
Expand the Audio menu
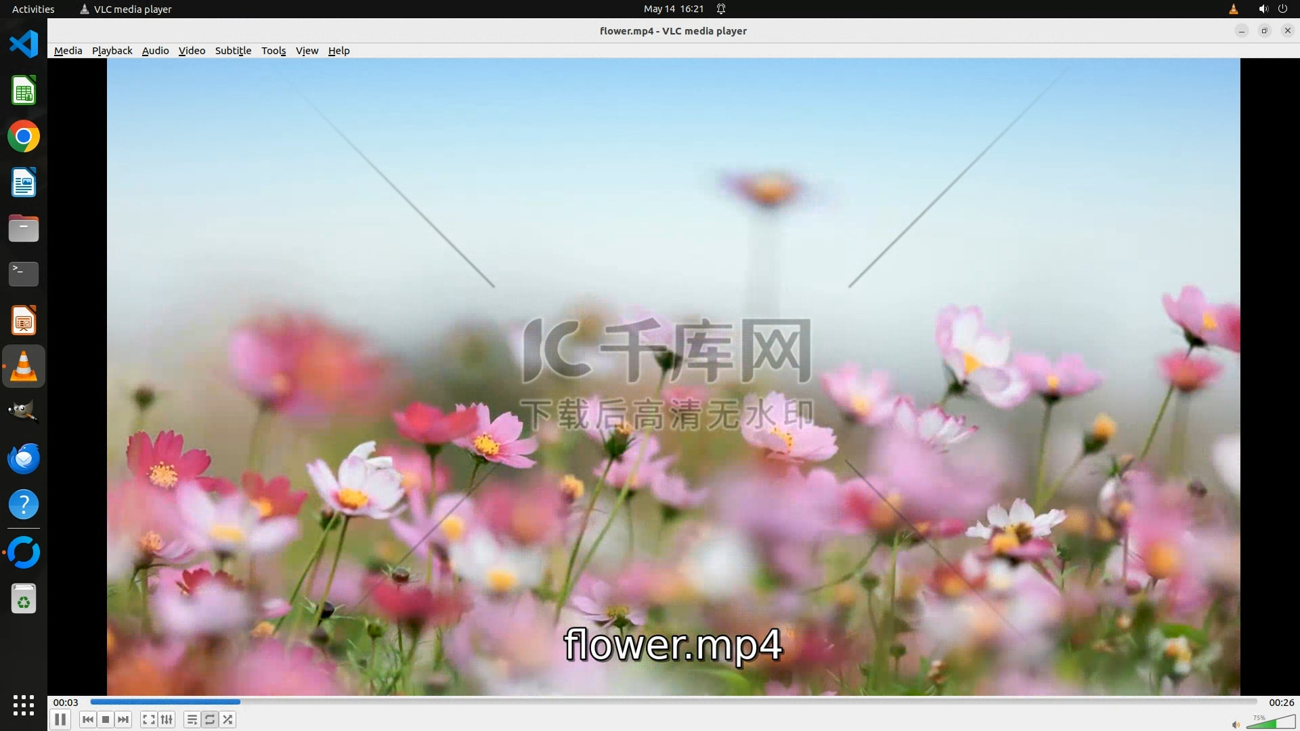tap(155, 51)
